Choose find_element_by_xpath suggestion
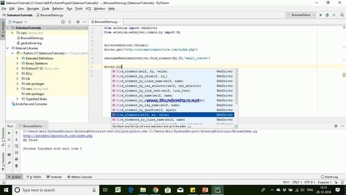 coord(172,110)
